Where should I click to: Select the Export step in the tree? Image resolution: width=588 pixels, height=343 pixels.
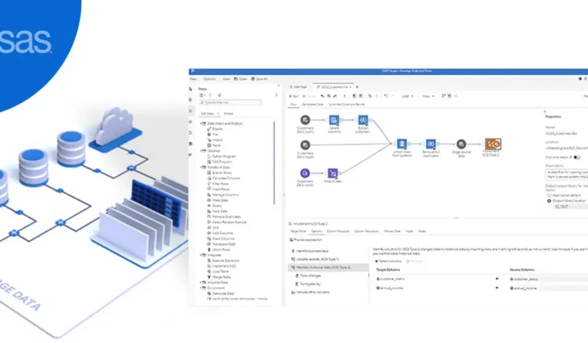click(x=215, y=129)
